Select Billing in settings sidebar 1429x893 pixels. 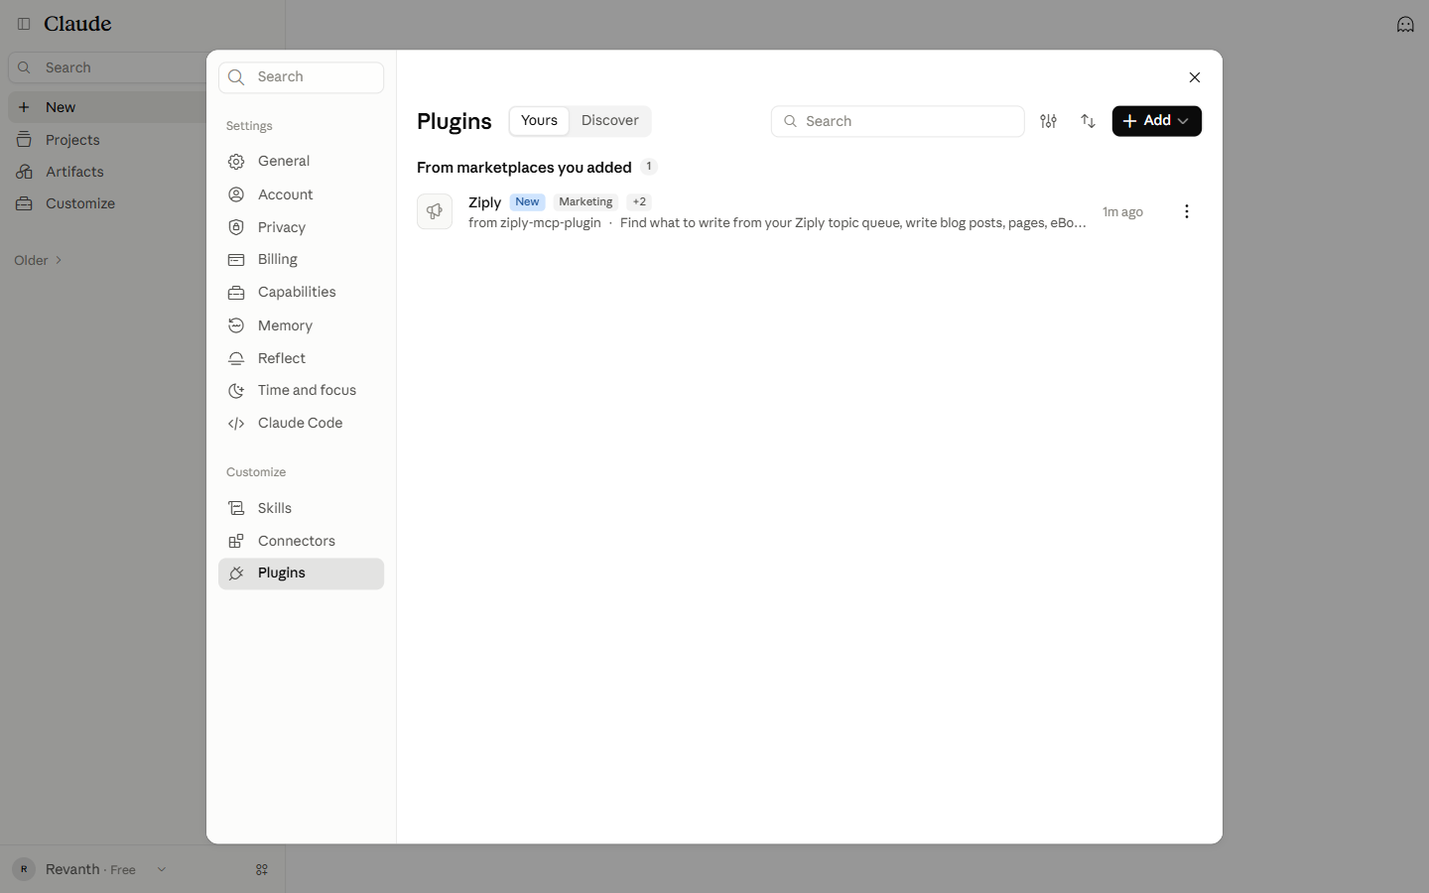301,260
